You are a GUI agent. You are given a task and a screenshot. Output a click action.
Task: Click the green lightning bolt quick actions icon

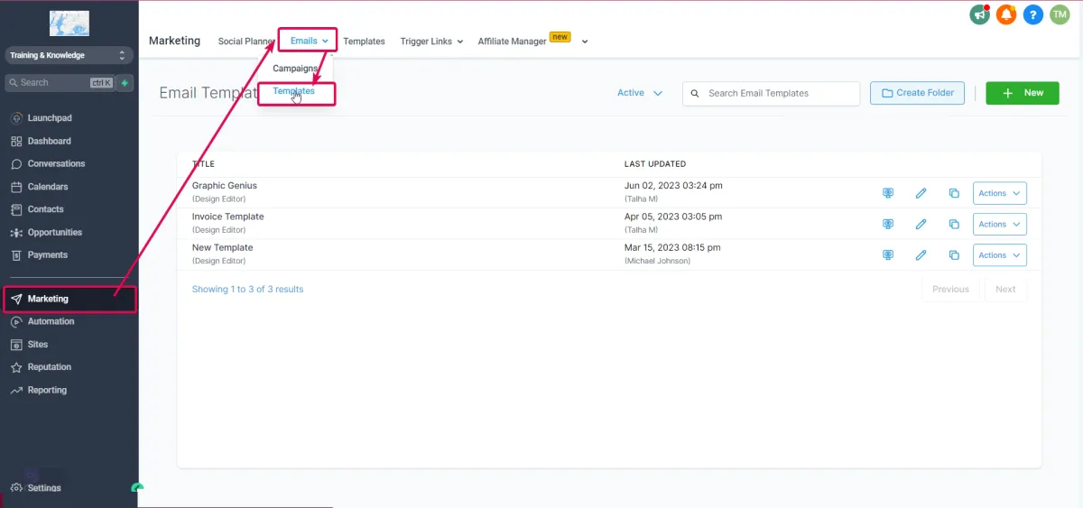125,83
